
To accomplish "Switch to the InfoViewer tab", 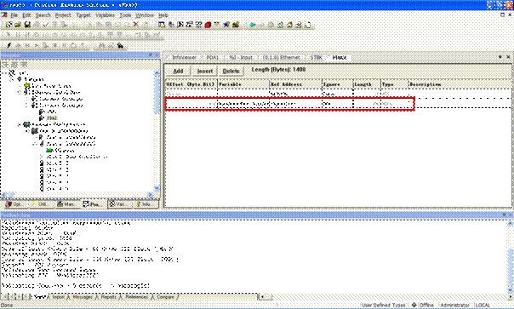I will (x=184, y=57).
